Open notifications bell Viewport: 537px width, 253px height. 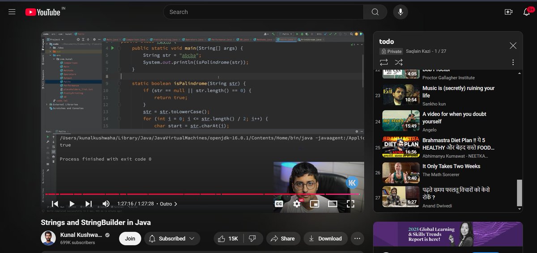(527, 12)
